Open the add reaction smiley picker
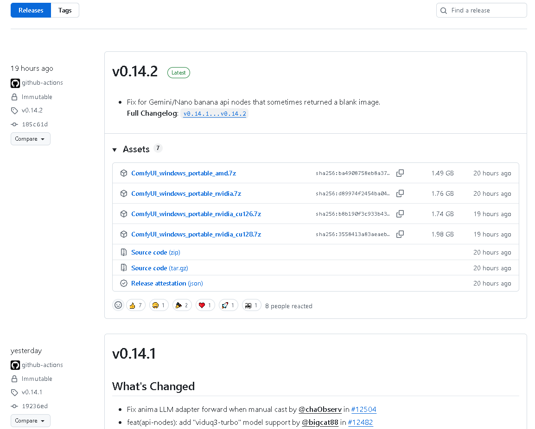This screenshot has width=535, height=429. 118,305
